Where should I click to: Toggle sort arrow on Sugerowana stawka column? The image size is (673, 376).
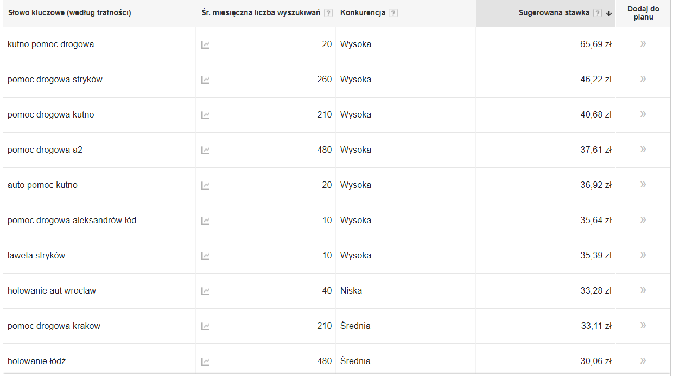tap(609, 14)
